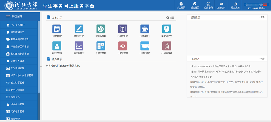Image resolution: width=271 pixels, height=122 pixels.
Task: Open 个人信息维护 in sidebar
Action: tap(19, 25)
